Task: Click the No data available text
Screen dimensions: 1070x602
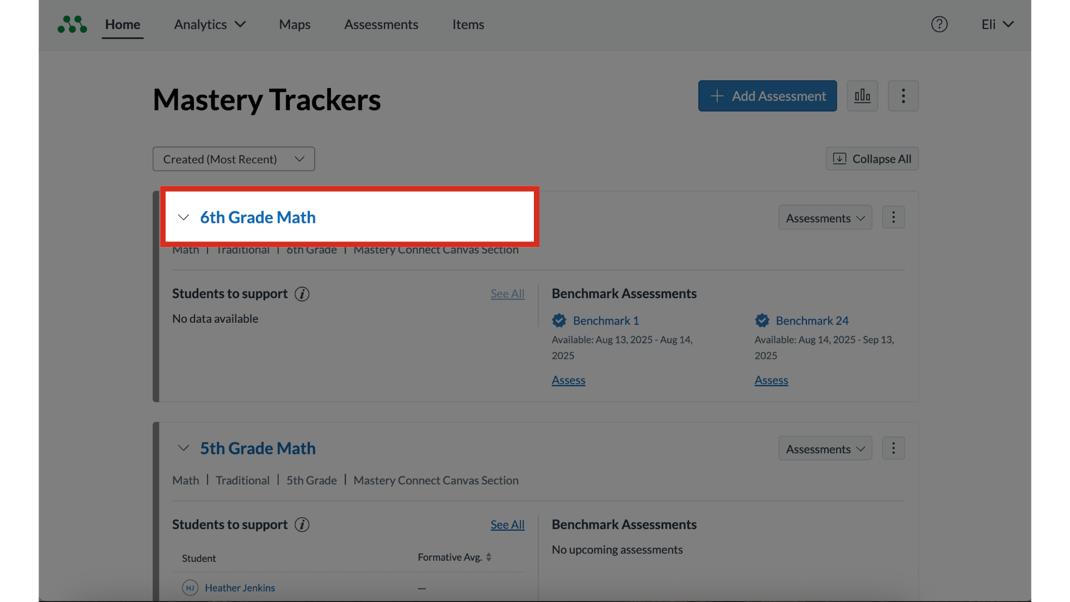Action: (215, 319)
